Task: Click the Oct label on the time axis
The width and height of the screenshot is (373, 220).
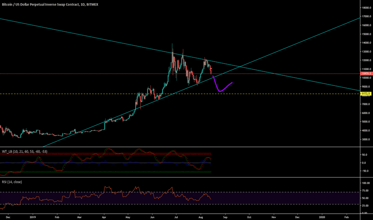Action: (x=249, y=217)
